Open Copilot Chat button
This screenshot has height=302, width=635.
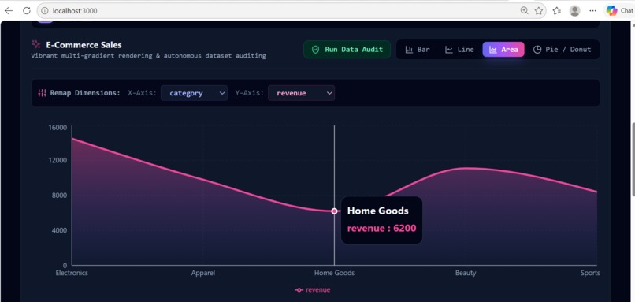pos(619,11)
